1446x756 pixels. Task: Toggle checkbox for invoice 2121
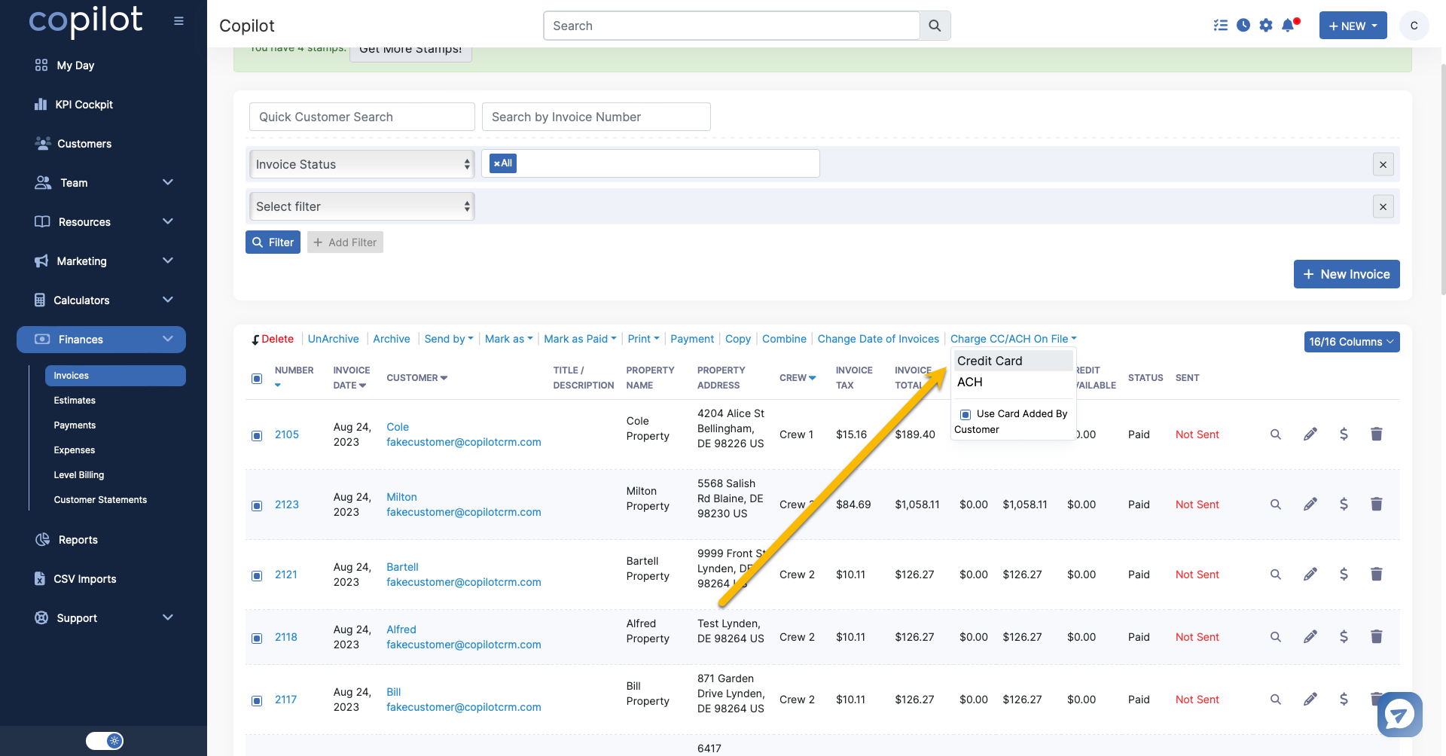point(257,575)
